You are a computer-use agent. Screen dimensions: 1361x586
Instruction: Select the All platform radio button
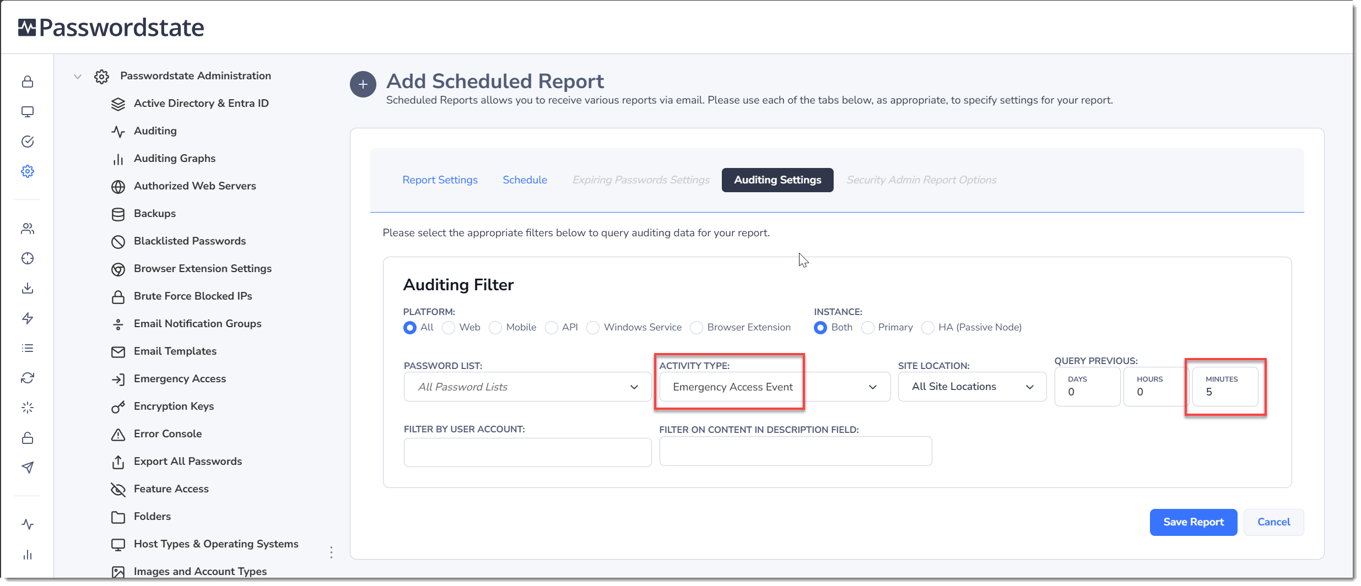coord(409,328)
